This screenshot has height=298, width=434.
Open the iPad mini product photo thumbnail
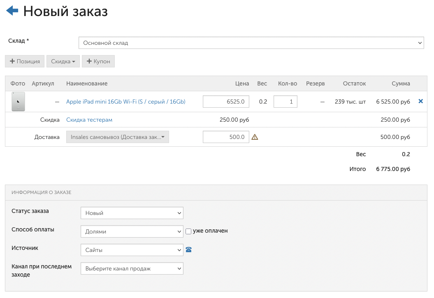[x=18, y=102]
